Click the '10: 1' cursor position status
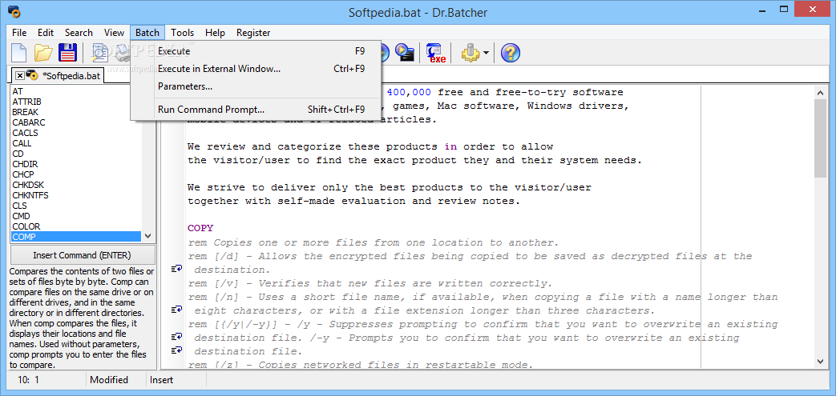The width and height of the screenshot is (836, 396). 28,379
